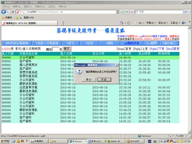Viewport: 192px width, 144px height.
Task: Click 否(N) in the confirm dialog
Action: point(104,80)
